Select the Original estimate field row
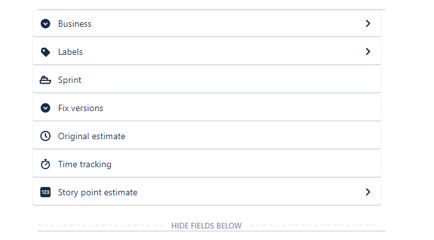Image resolution: width=434 pixels, height=240 pixels. (x=207, y=136)
